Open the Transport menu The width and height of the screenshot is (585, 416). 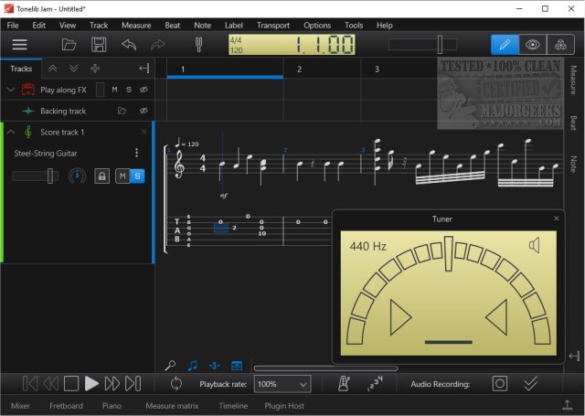click(272, 25)
